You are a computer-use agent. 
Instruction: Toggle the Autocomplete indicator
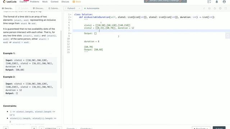tap(92, 8)
